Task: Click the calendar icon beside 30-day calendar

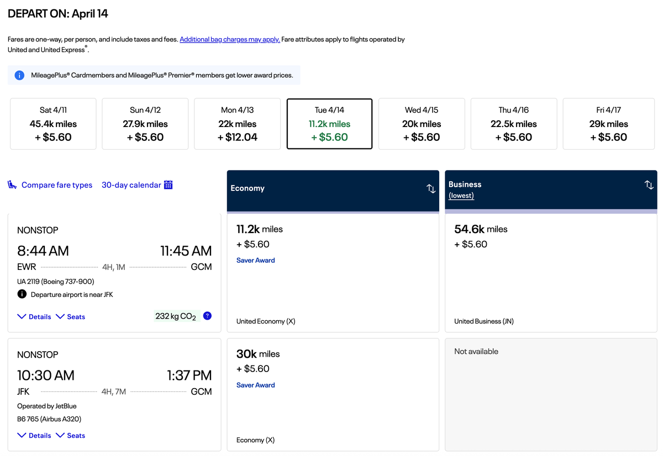Action: 169,184
